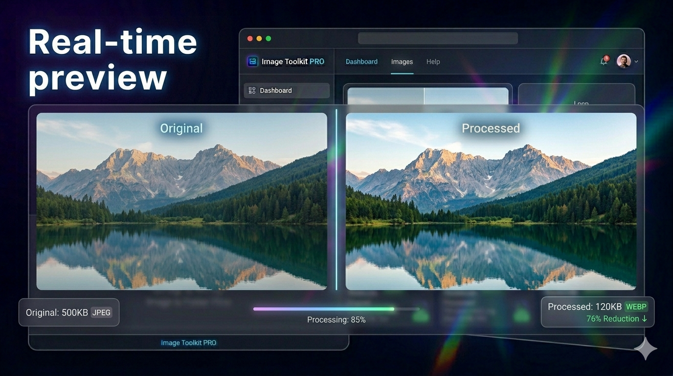Image resolution: width=673 pixels, height=376 pixels.
Task: Click the WEBP format badge
Action: [x=636, y=306]
